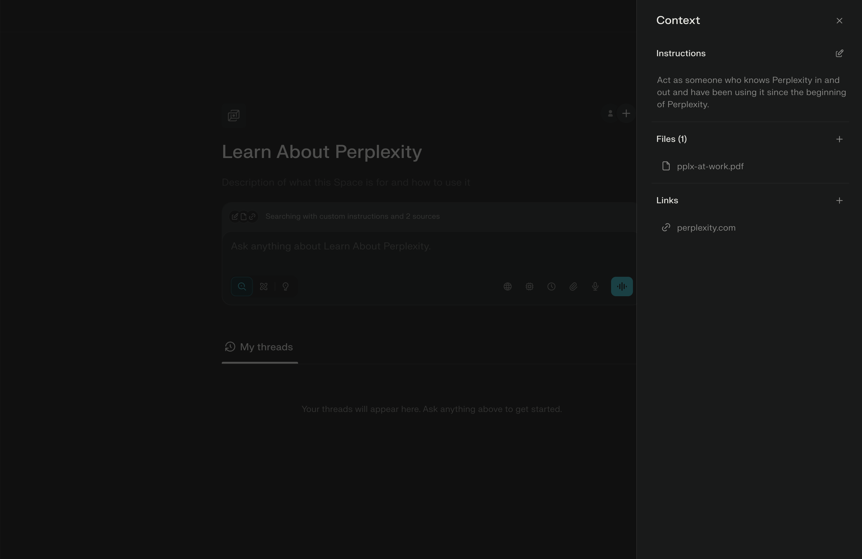Click the paperclip attach file icon
The width and height of the screenshot is (862, 559).
573,286
